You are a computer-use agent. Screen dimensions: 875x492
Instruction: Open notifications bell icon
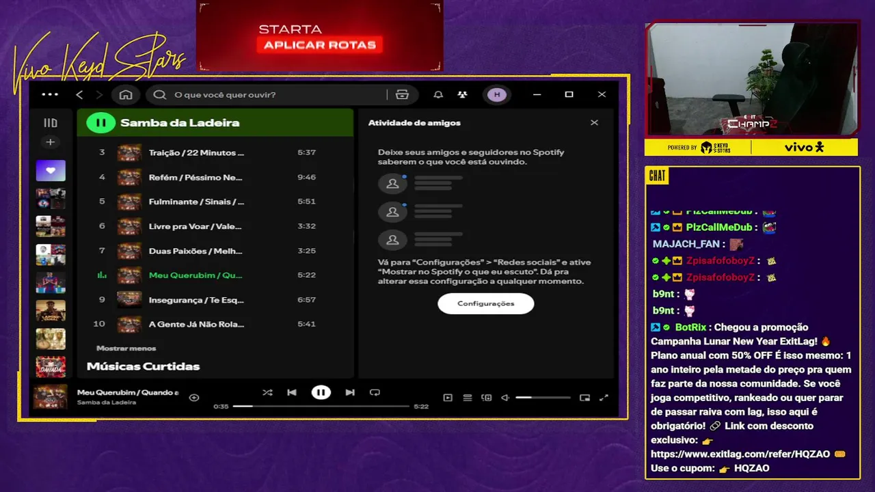coord(438,94)
